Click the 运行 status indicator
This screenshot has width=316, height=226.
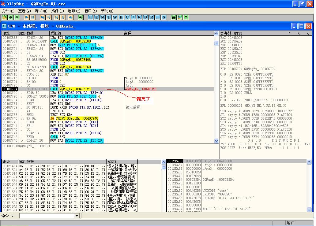(290, 223)
